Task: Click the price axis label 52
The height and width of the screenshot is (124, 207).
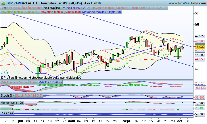Action: point(197,13)
